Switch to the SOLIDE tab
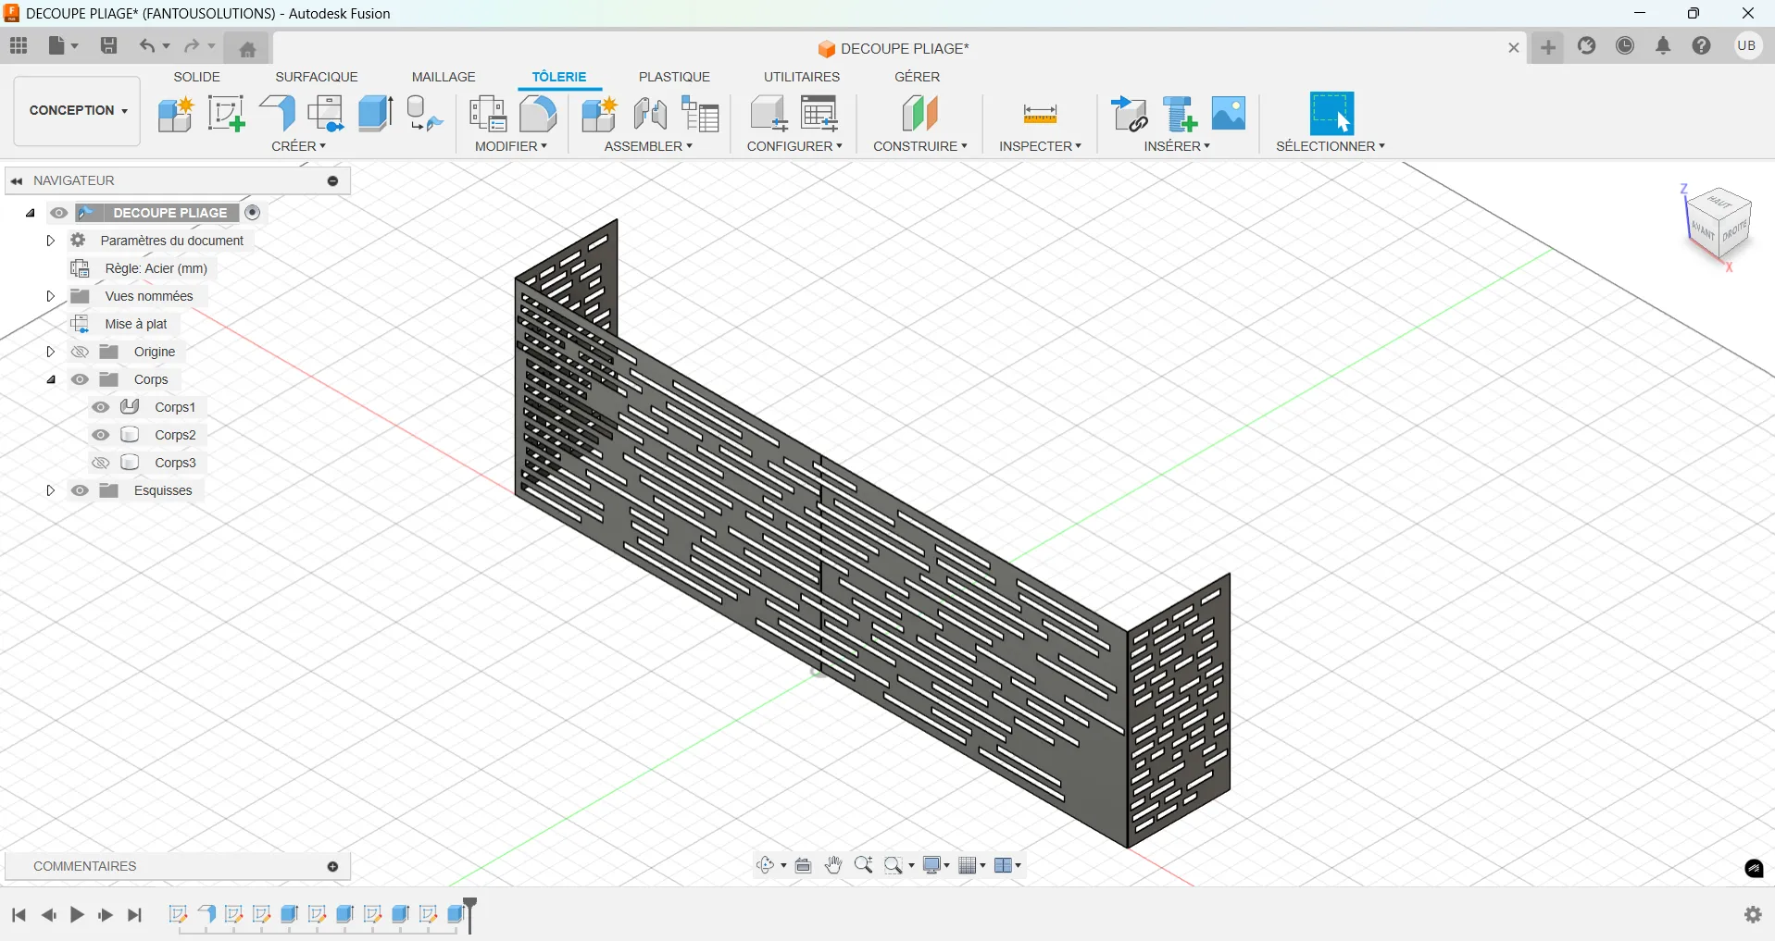Screen dimensions: 1775x941 point(196,77)
